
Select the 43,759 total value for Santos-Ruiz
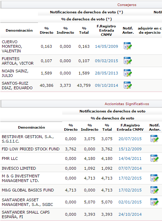point(84,85)
